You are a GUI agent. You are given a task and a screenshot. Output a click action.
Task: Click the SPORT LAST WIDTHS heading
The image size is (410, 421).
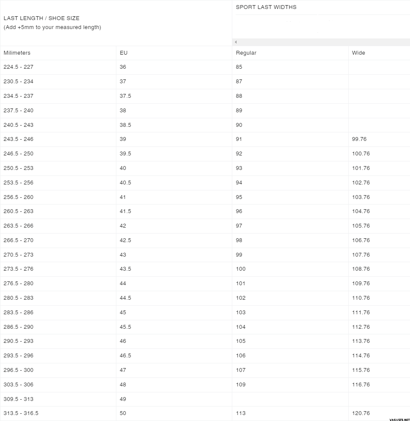tap(266, 7)
